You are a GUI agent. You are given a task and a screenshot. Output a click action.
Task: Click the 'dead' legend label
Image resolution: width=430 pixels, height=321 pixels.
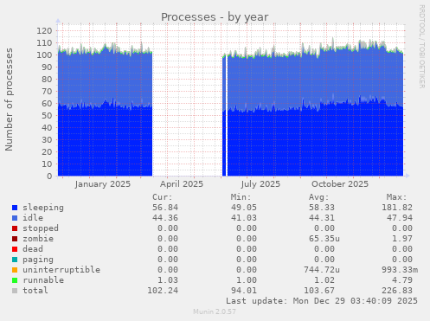point(33,249)
